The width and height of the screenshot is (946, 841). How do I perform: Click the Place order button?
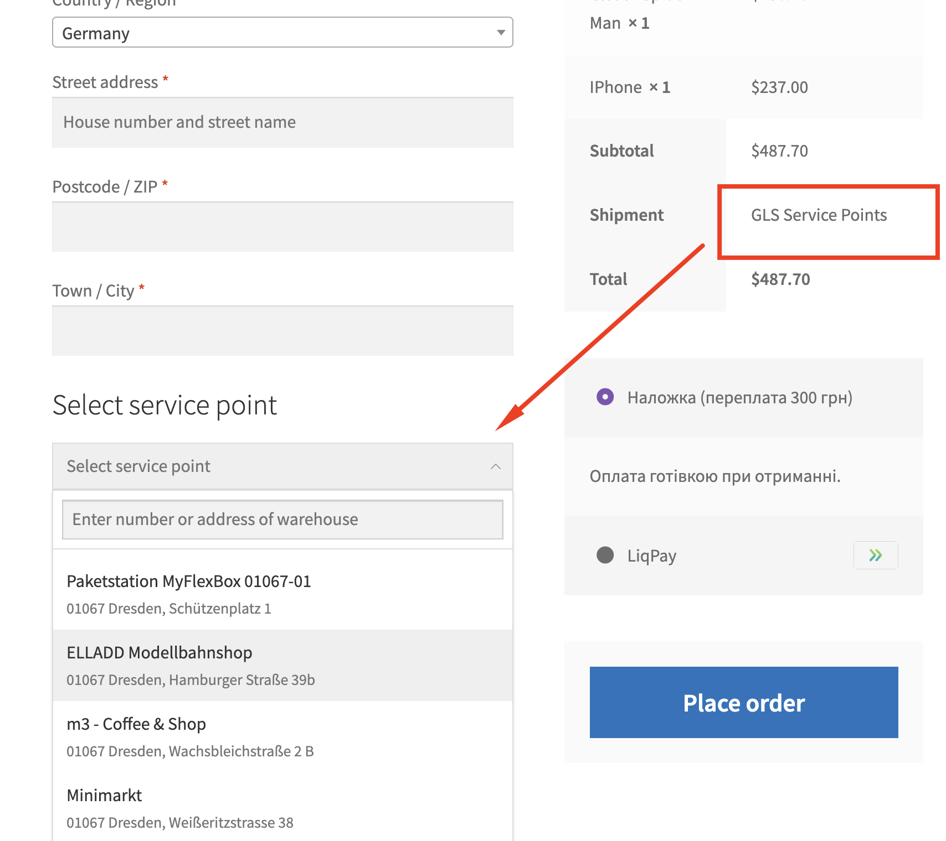click(x=744, y=702)
